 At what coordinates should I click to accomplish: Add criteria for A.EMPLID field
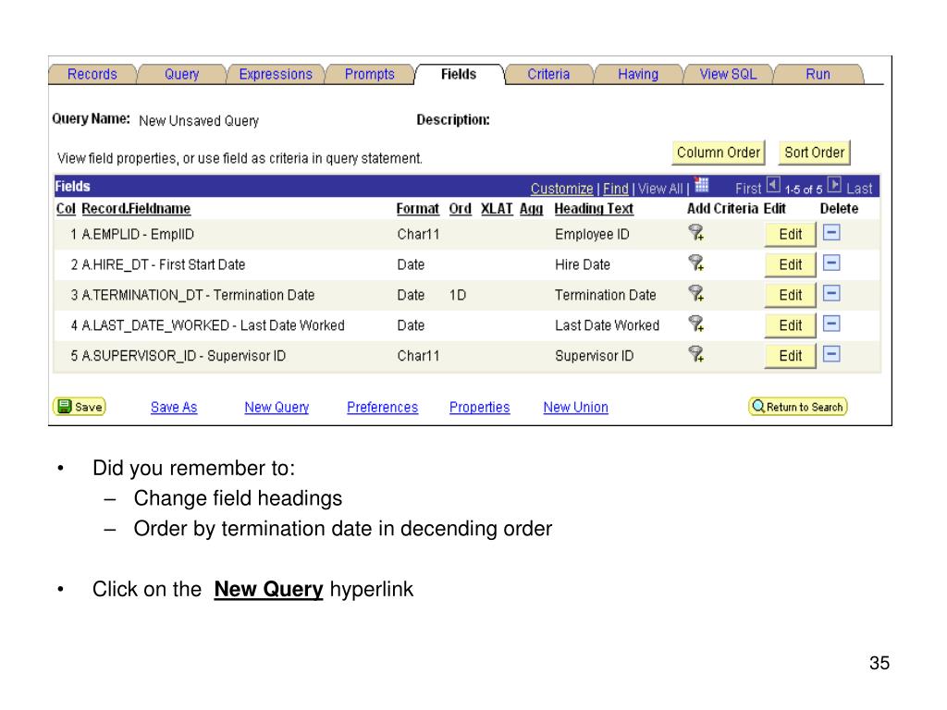click(x=696, y=232)
